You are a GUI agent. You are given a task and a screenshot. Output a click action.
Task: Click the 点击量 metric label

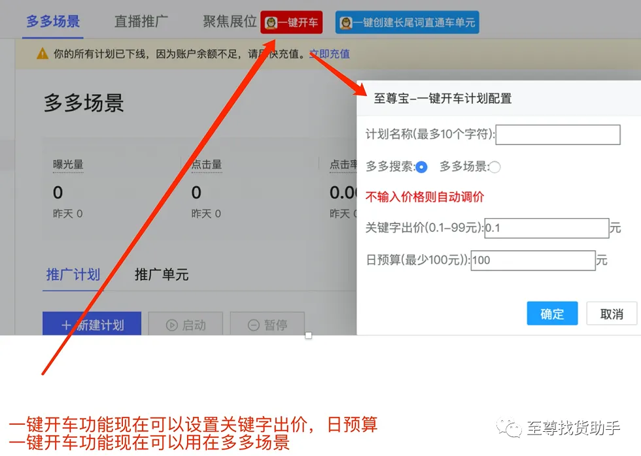click(207, 165)
